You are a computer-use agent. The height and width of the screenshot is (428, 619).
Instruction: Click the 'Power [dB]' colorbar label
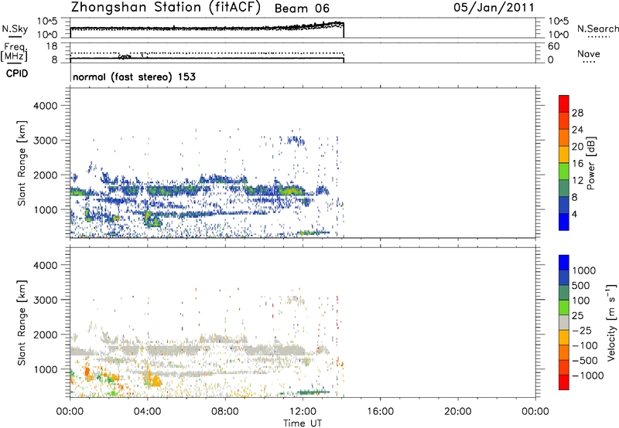591,163
